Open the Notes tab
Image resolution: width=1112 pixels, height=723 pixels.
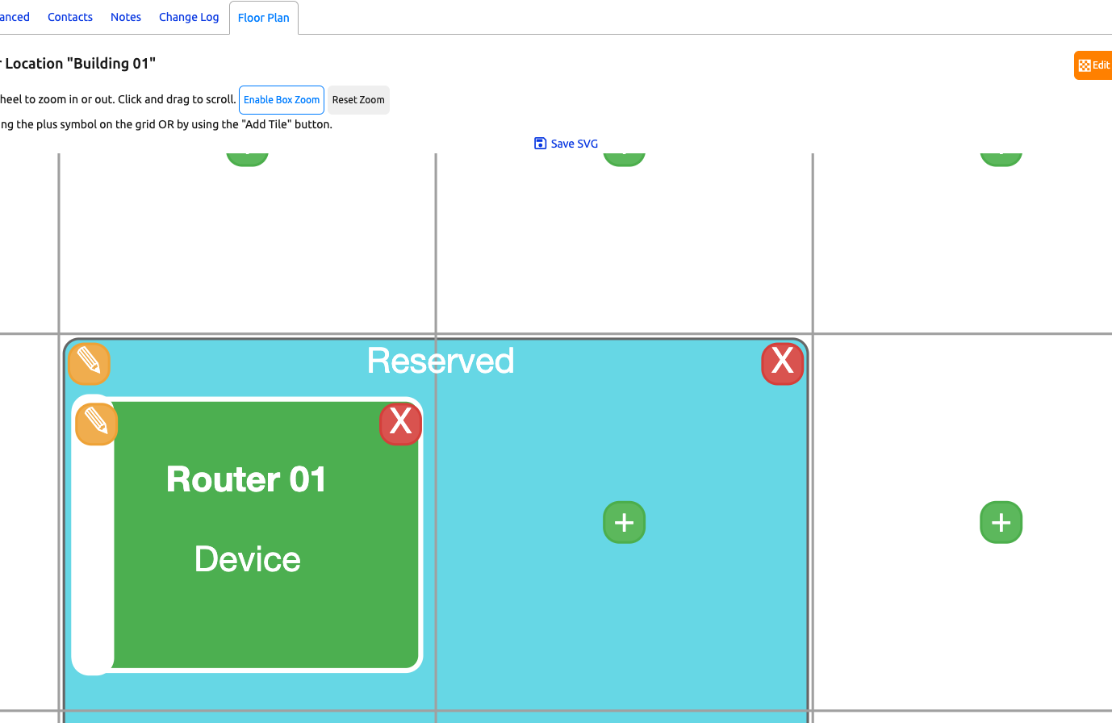[126, 17]
